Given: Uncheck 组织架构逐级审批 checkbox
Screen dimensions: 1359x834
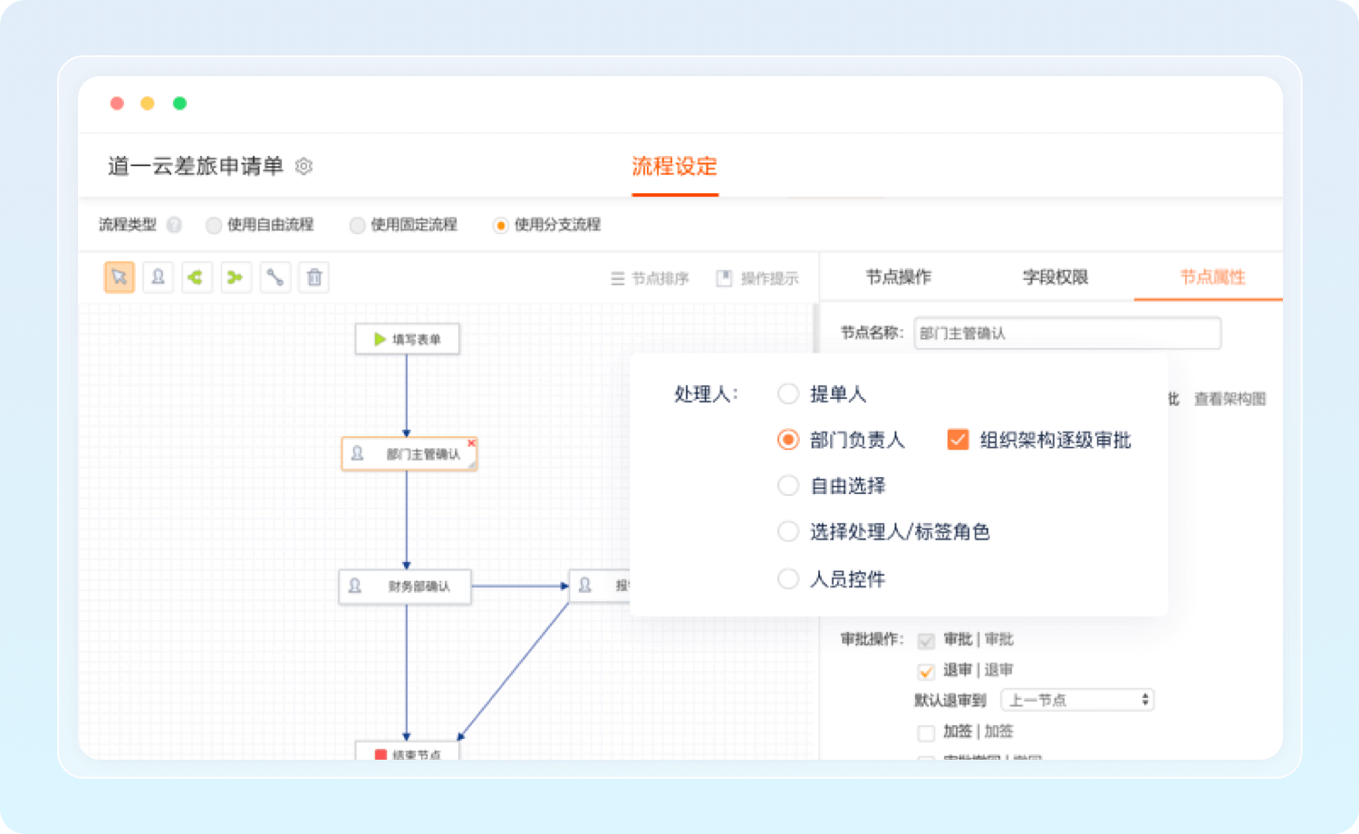Looking at the screenshot, I should click(x=958, y=440).
